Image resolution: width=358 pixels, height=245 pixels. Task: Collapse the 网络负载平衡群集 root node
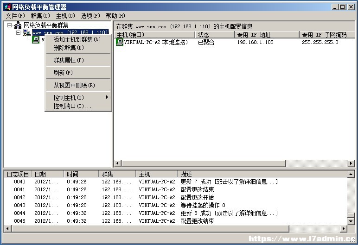tap(9, 25)
